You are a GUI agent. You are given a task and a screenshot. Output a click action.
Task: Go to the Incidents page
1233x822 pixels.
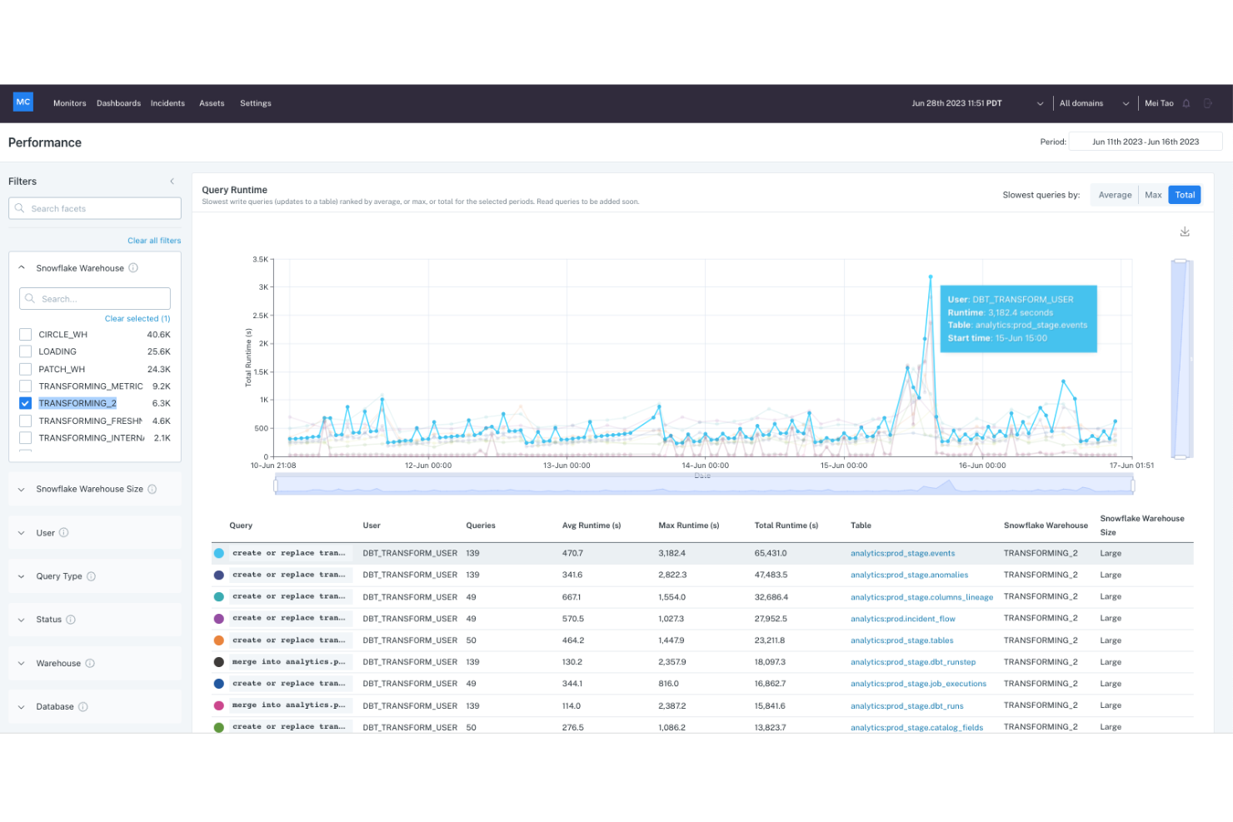click(x=167, y=103)
